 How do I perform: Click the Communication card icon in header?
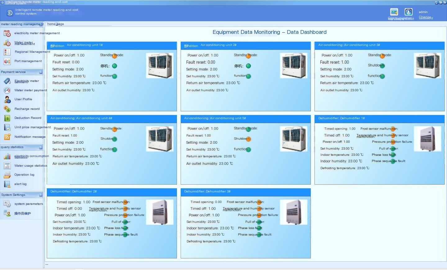(394, 12)
